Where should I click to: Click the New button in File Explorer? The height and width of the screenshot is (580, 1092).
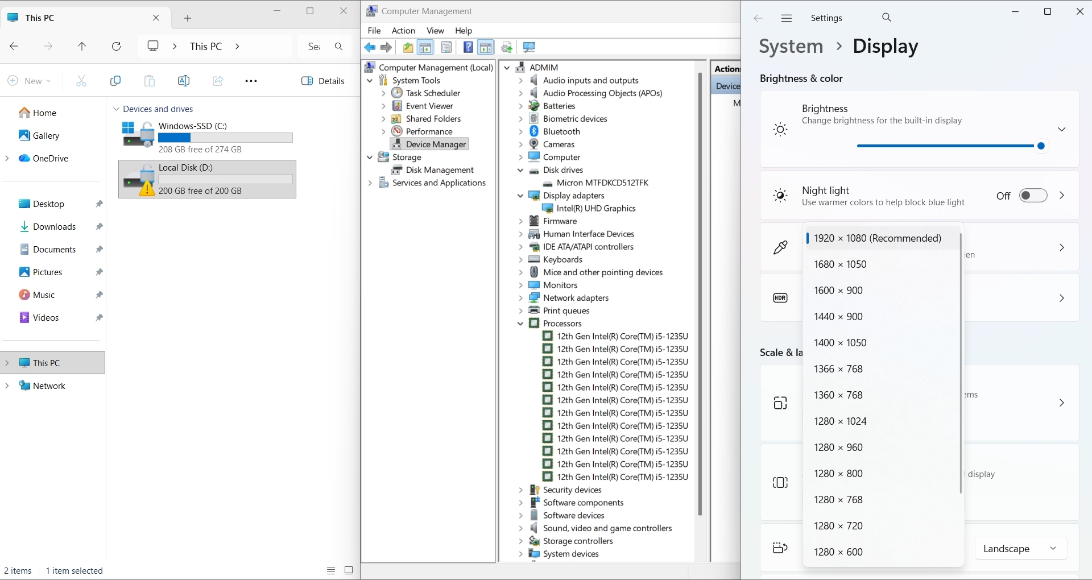[x=29, y=81]
